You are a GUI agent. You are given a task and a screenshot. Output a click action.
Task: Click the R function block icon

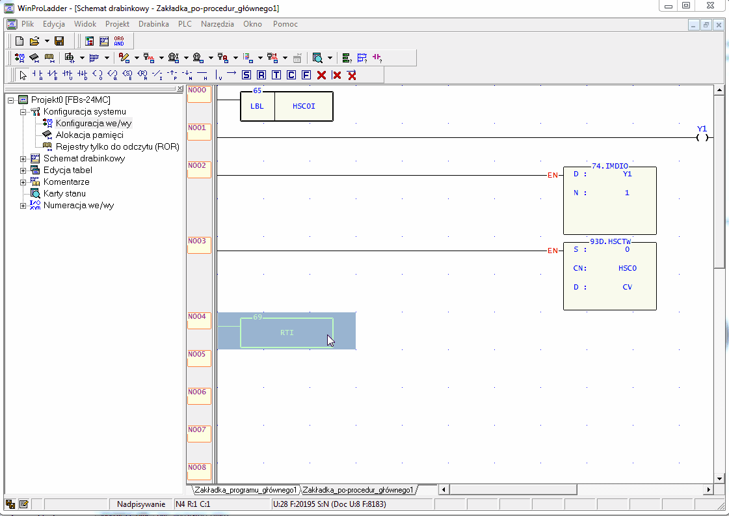(x=261, y=75)
